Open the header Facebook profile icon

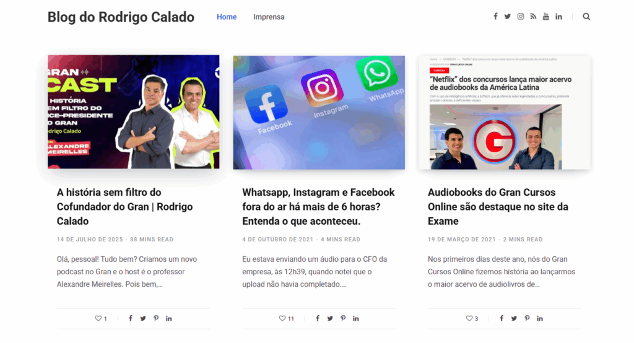[x=495, y=17]
